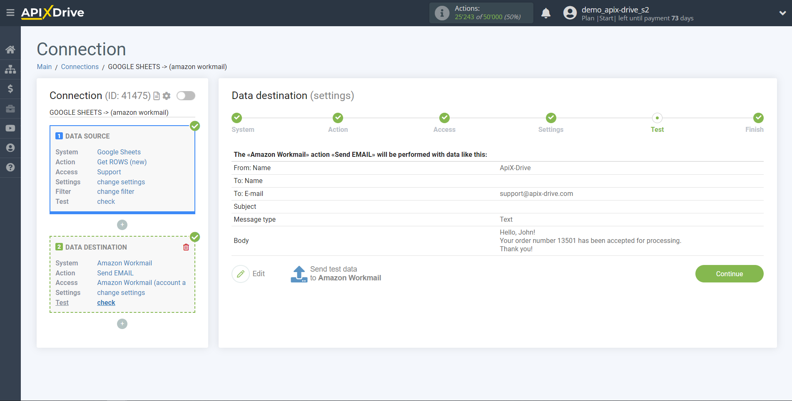
Task: Click the ApiX-Drive logo
Action: coord(52,12)
